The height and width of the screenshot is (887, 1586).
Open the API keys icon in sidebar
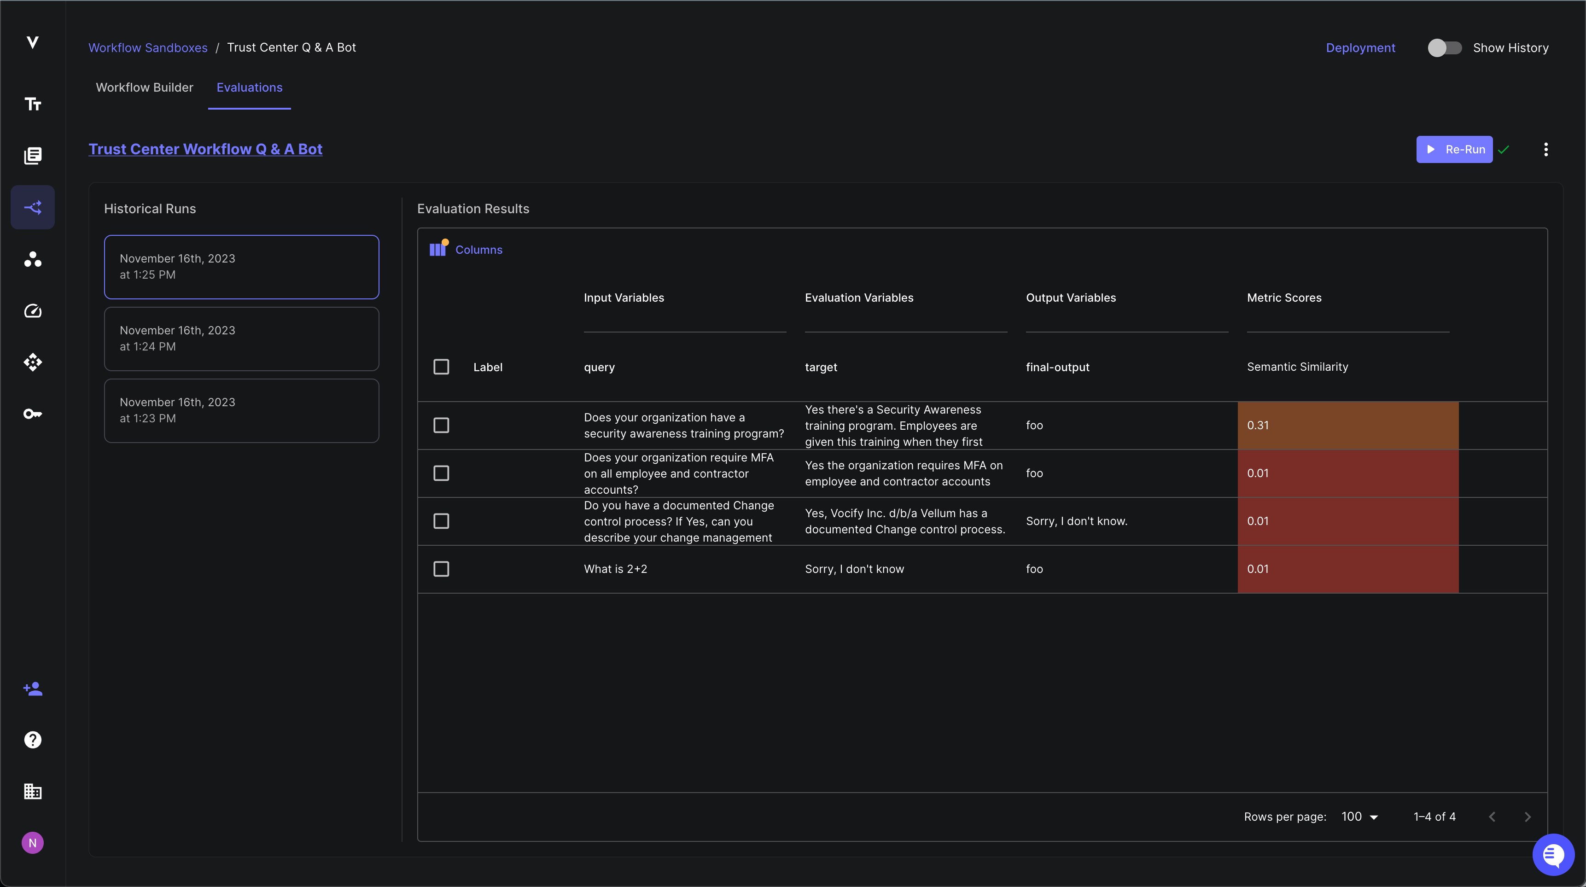33,414
